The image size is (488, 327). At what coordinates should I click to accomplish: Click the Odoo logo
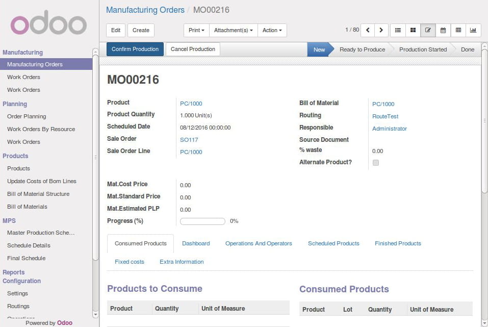point(48,23)
